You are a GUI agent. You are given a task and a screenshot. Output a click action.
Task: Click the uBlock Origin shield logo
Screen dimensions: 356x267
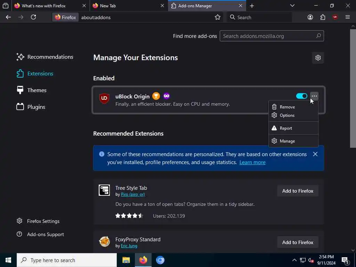point(104,98)
